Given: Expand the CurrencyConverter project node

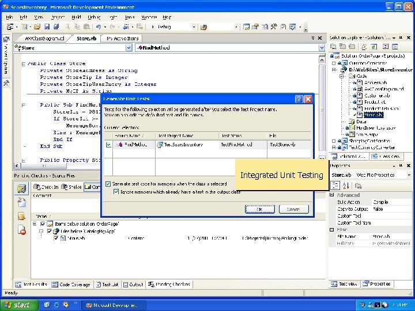Looking at the screenshot, I should (x=334, y=63).
